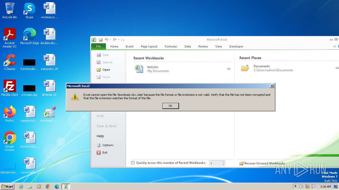
Task: Open the Undo history dropdown arrow
Action: click(110, 40)
